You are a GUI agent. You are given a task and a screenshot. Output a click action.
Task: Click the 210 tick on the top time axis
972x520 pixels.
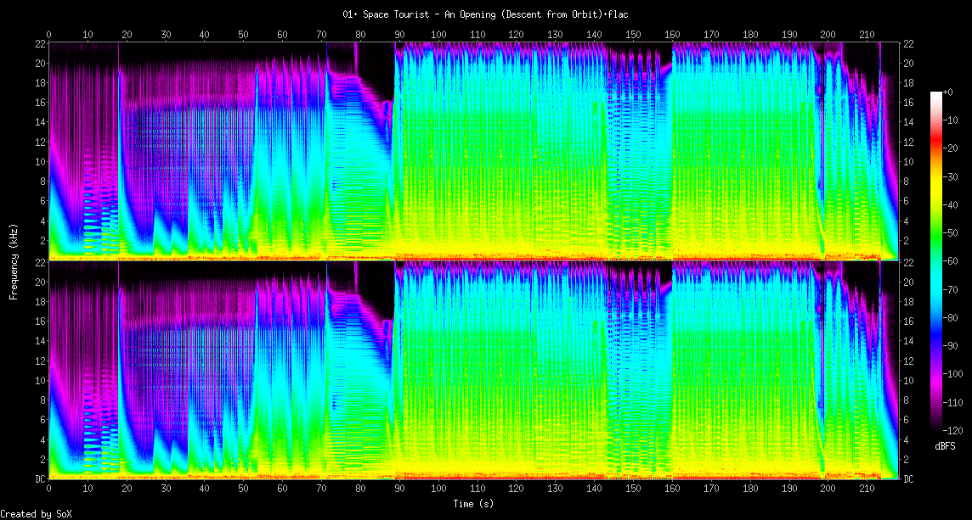click(x=867, y=35)
